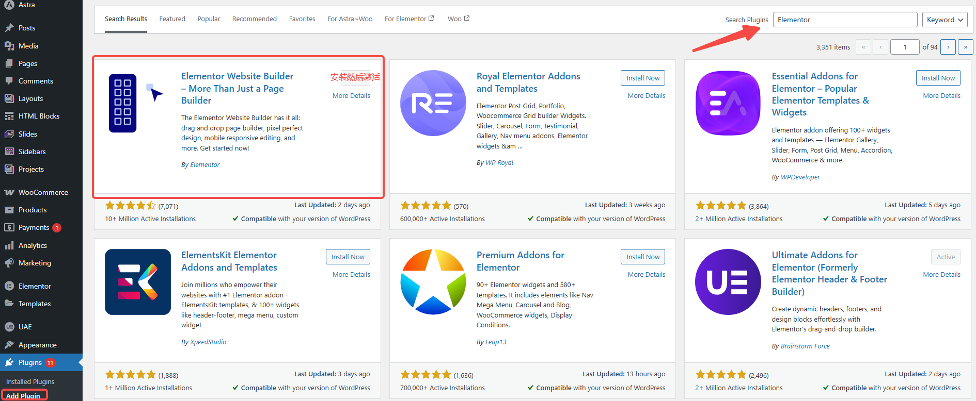Click the Slides icon in sidebar
Viewport: 976px width, 401px height.
[x=9, y=134]
